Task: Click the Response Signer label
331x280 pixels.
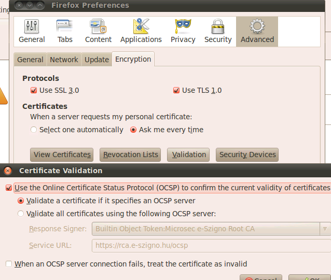Action: (x=58, y=229)
